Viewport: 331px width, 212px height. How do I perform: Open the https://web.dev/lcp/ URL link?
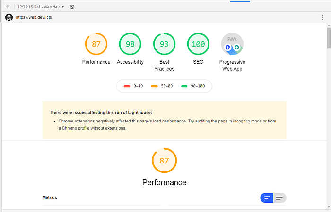pyautogui.click(x=34, y=17)
